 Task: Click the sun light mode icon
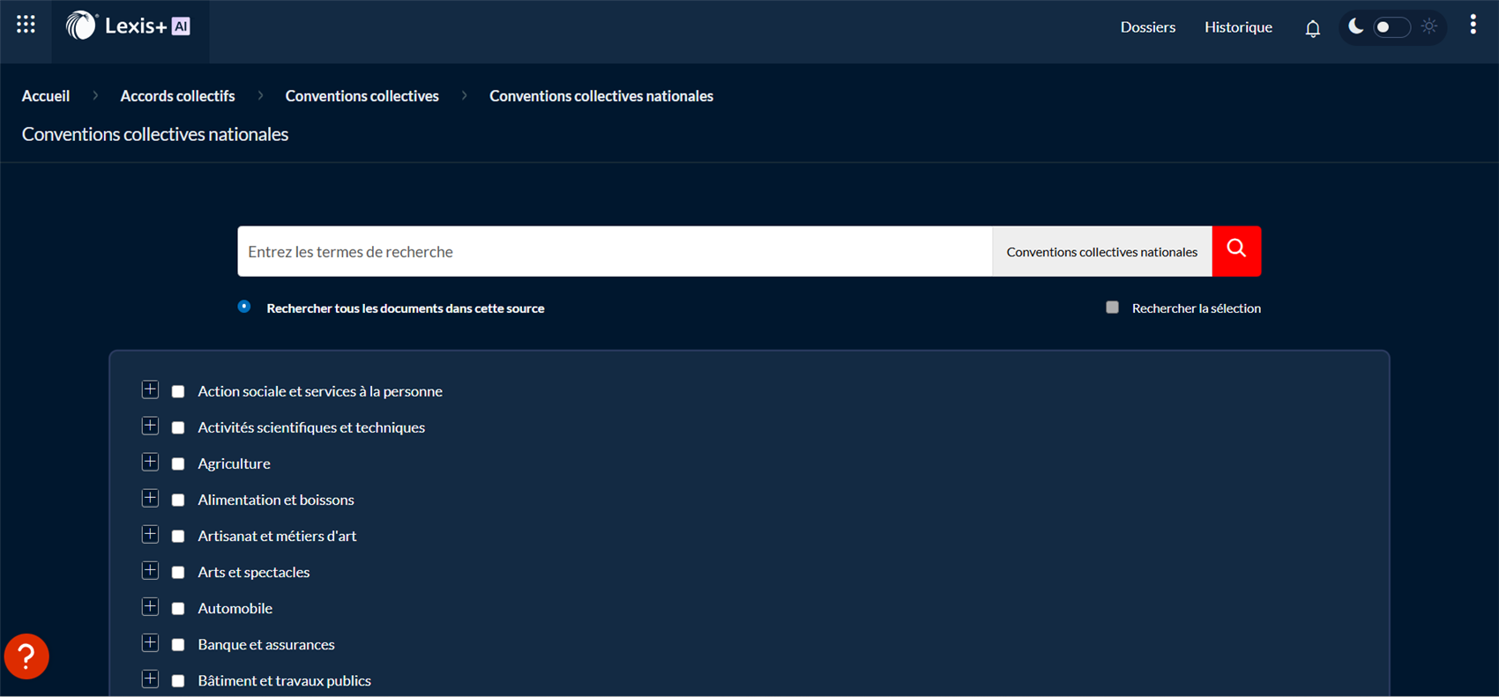pyautogui.click(x=1429, y=26)
